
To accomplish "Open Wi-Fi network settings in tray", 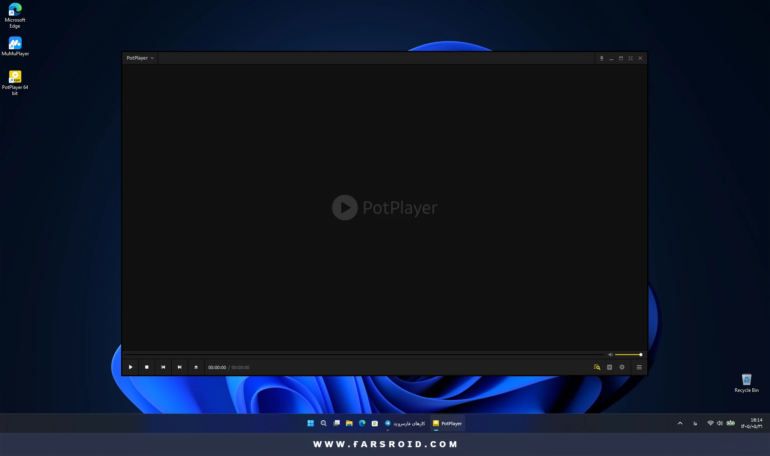I will coord(710,423).
